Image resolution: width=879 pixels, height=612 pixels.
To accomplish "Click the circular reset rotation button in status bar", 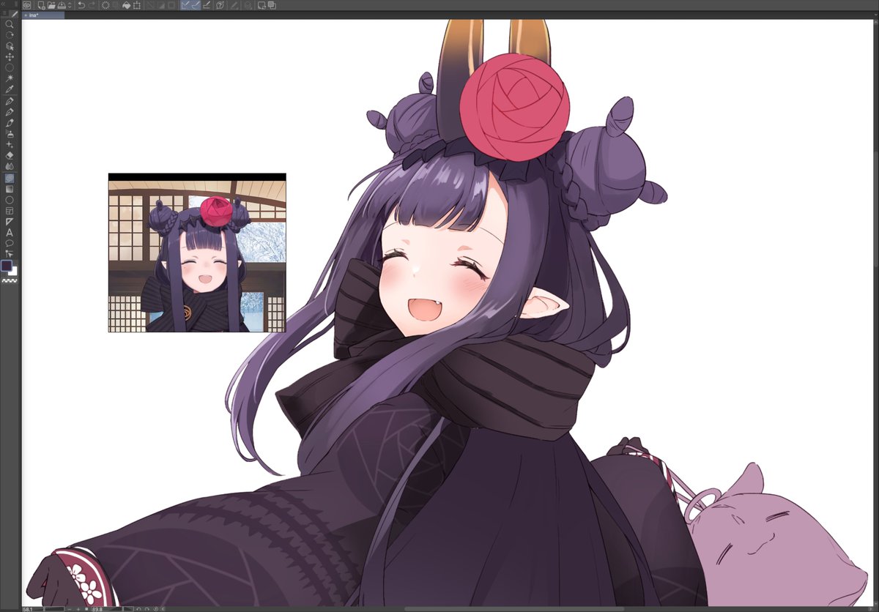I will pyautogui.click(x=156, y=609).
